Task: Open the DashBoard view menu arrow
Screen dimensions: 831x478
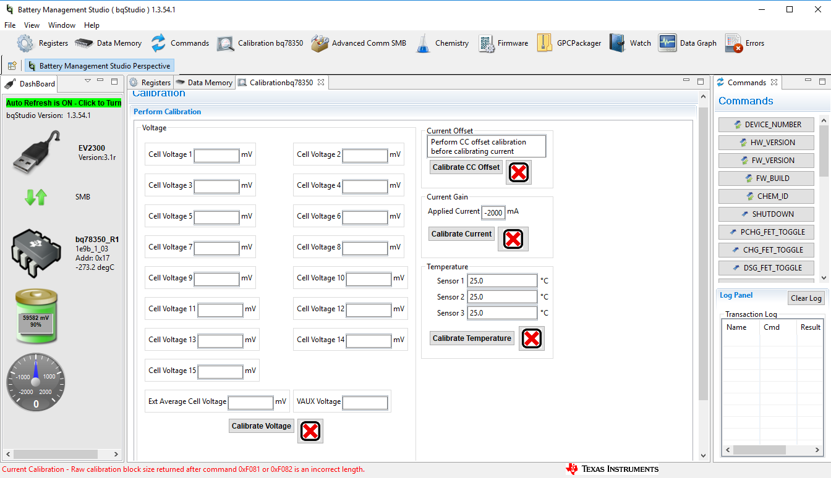Action: coord(88,81)
